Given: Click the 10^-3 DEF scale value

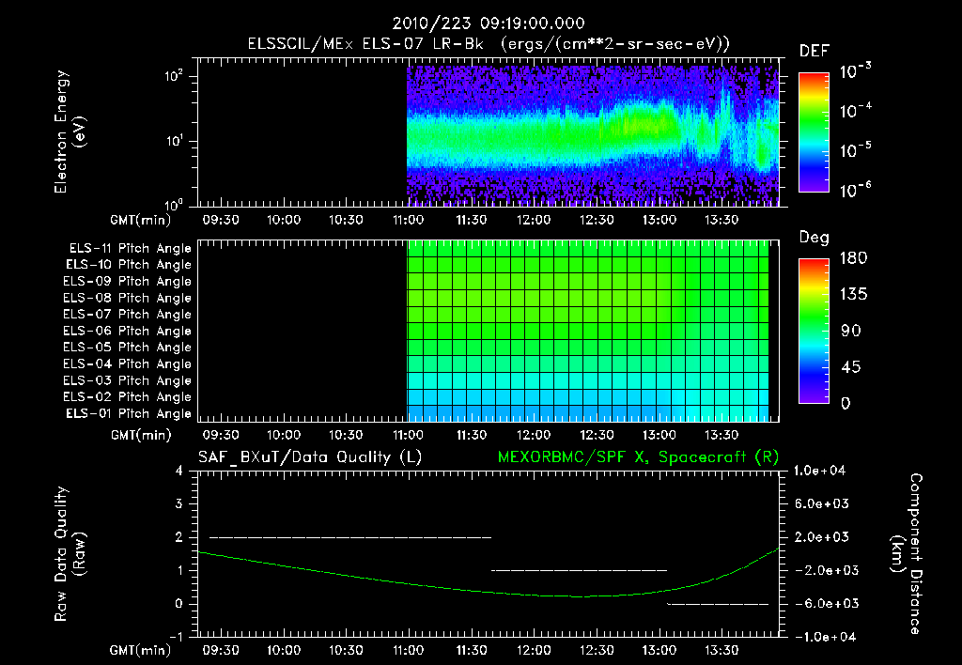Looking at the screenshot, I should 855,71.
